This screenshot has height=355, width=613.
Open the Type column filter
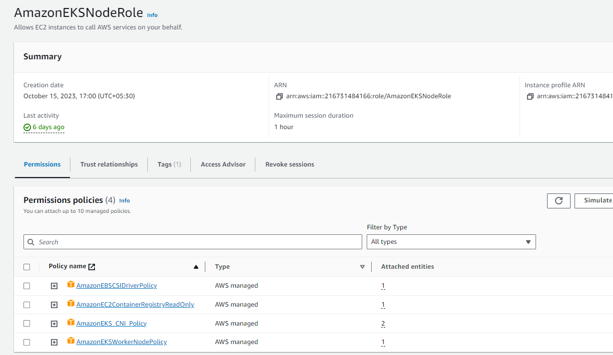tap(362, 266)
